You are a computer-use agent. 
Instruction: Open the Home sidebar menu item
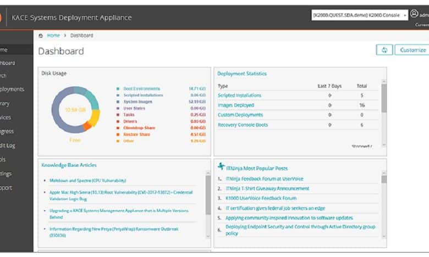point(16,50)
